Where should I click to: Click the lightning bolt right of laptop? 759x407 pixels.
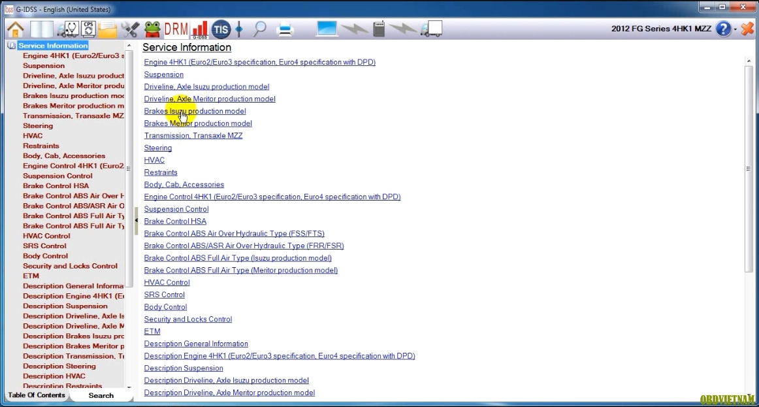point(354,29)
